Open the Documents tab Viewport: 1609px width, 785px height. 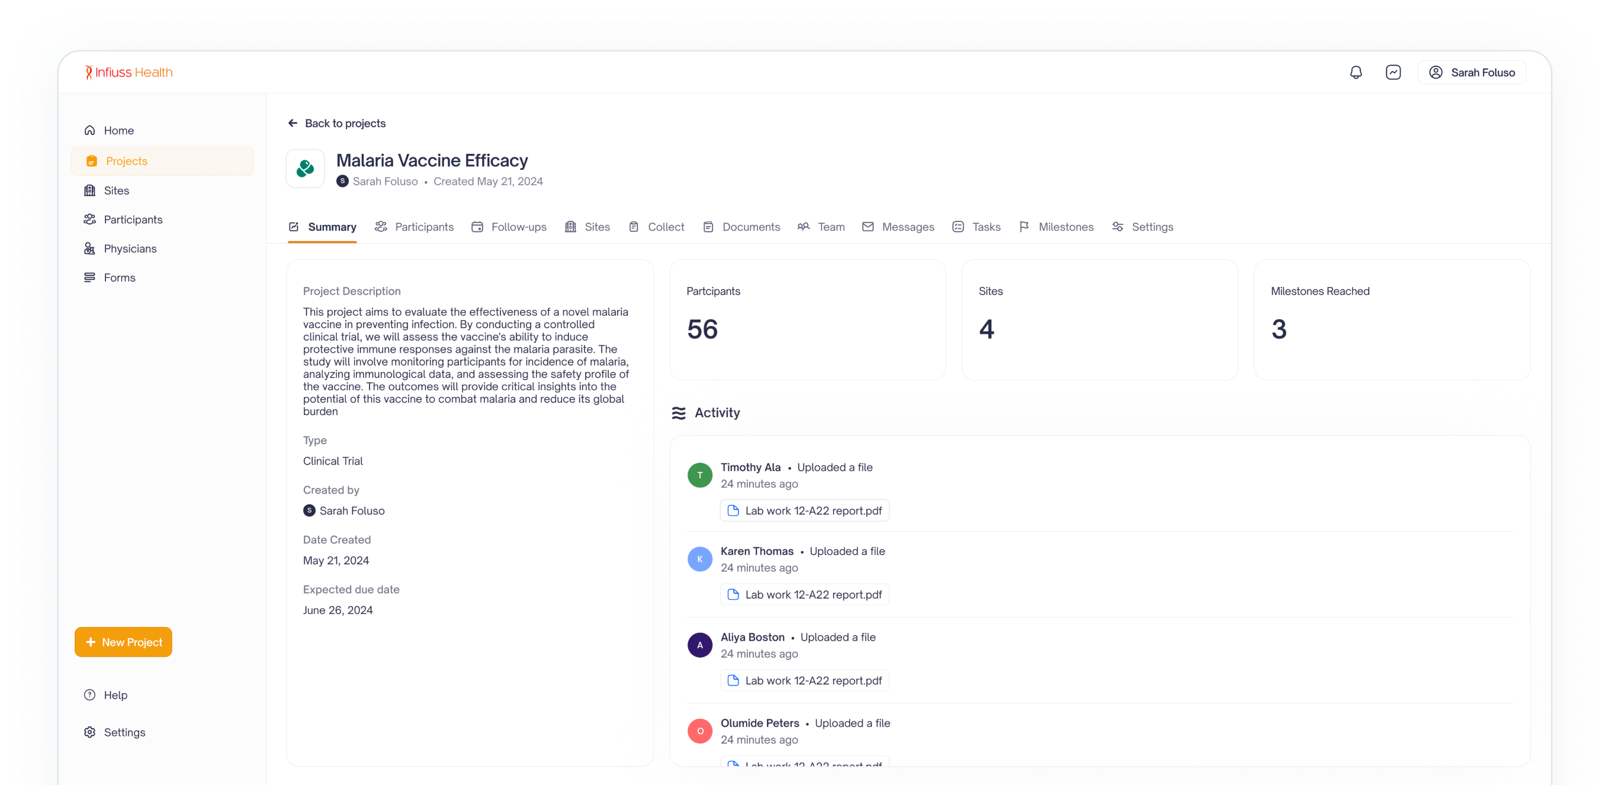pyautogui.click(x=751, y=227)
